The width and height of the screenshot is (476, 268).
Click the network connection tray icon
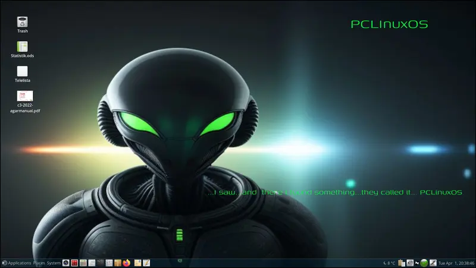(x=417, y=263)
